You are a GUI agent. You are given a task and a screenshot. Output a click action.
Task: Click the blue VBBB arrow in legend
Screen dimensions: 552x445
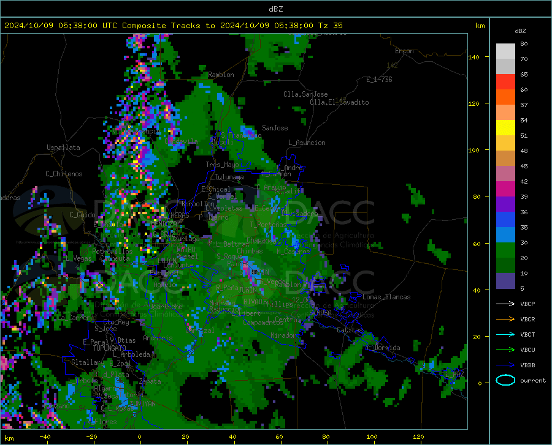pyautogui.click(x=505, y=365)
